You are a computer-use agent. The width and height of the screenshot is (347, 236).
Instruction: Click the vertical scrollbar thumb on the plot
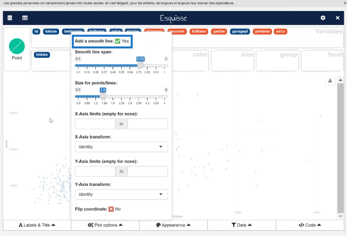(340, 148)
